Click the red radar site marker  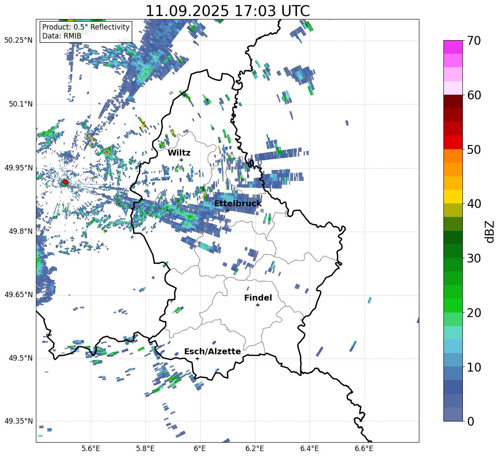pyautogui.click(x=65, y=182)
